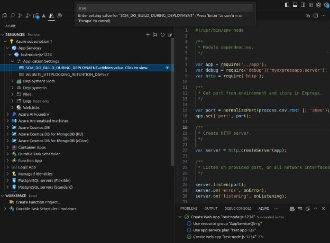The height and width of the screenshot is (243, 330).
Task: Collapse the test-node-js-1234 web app node
Action: click(10, 54)
